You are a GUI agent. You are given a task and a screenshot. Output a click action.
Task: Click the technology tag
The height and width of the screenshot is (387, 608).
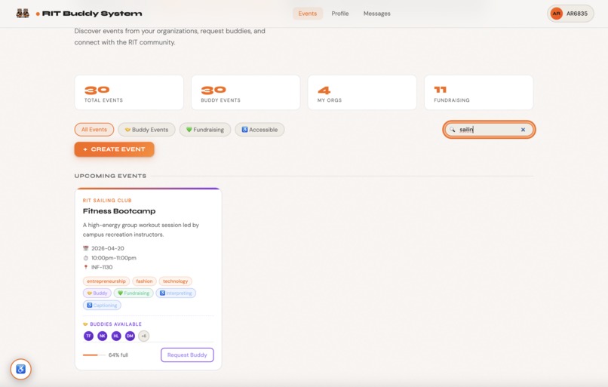click(x=175, y=281)
